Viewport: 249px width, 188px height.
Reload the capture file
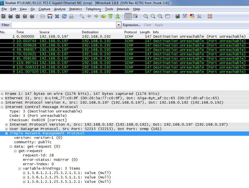[x=64, y=16]
